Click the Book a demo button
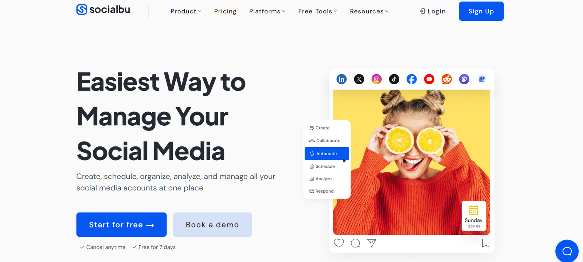 [212, 225]
